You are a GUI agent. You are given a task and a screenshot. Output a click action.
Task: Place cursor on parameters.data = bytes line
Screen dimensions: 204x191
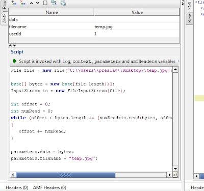(x=42, y=152)
